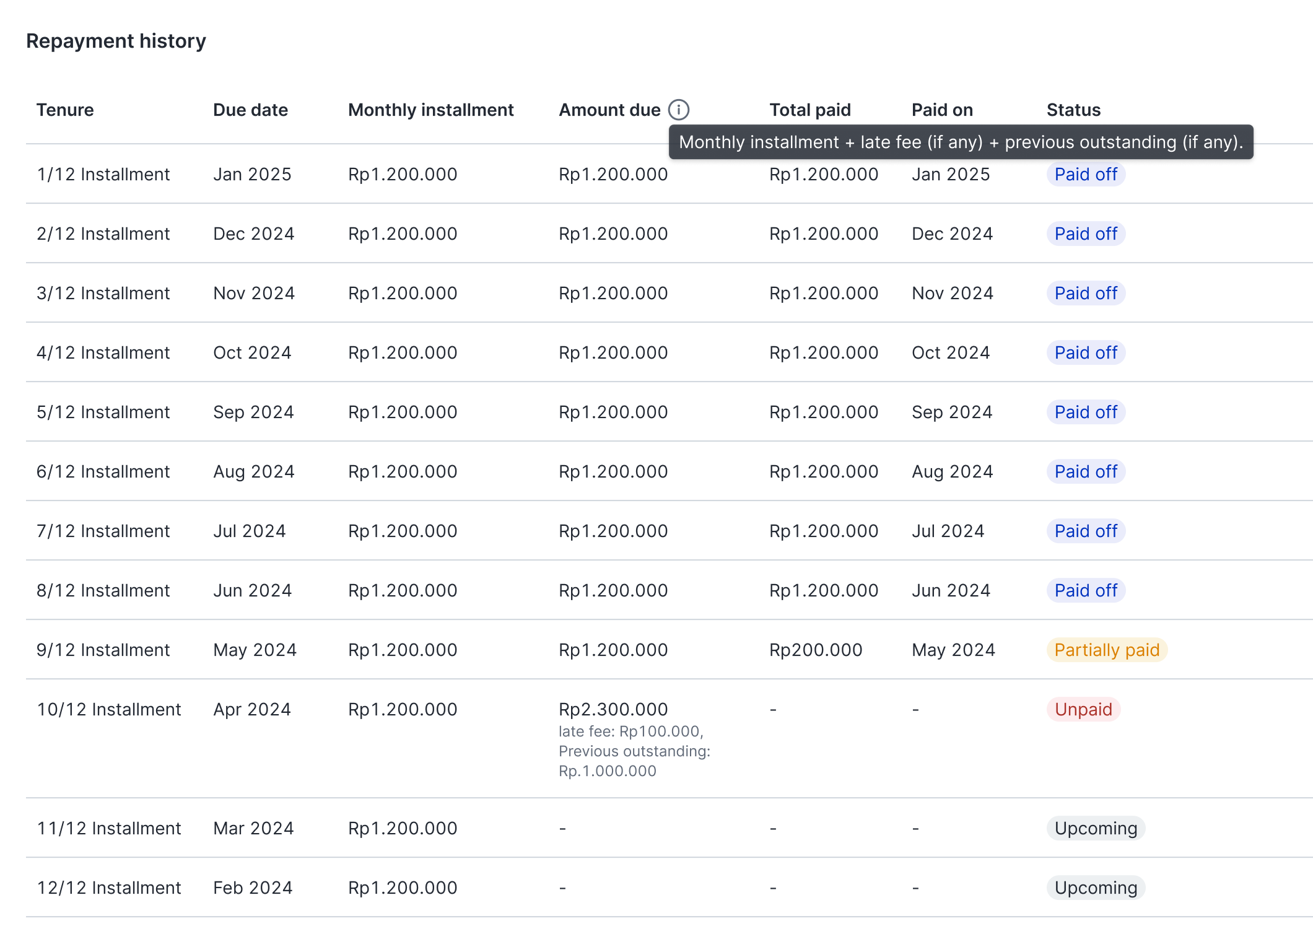Select the 10/12 Installment row label
The image size is (1313, 947).
click(108, 709)
